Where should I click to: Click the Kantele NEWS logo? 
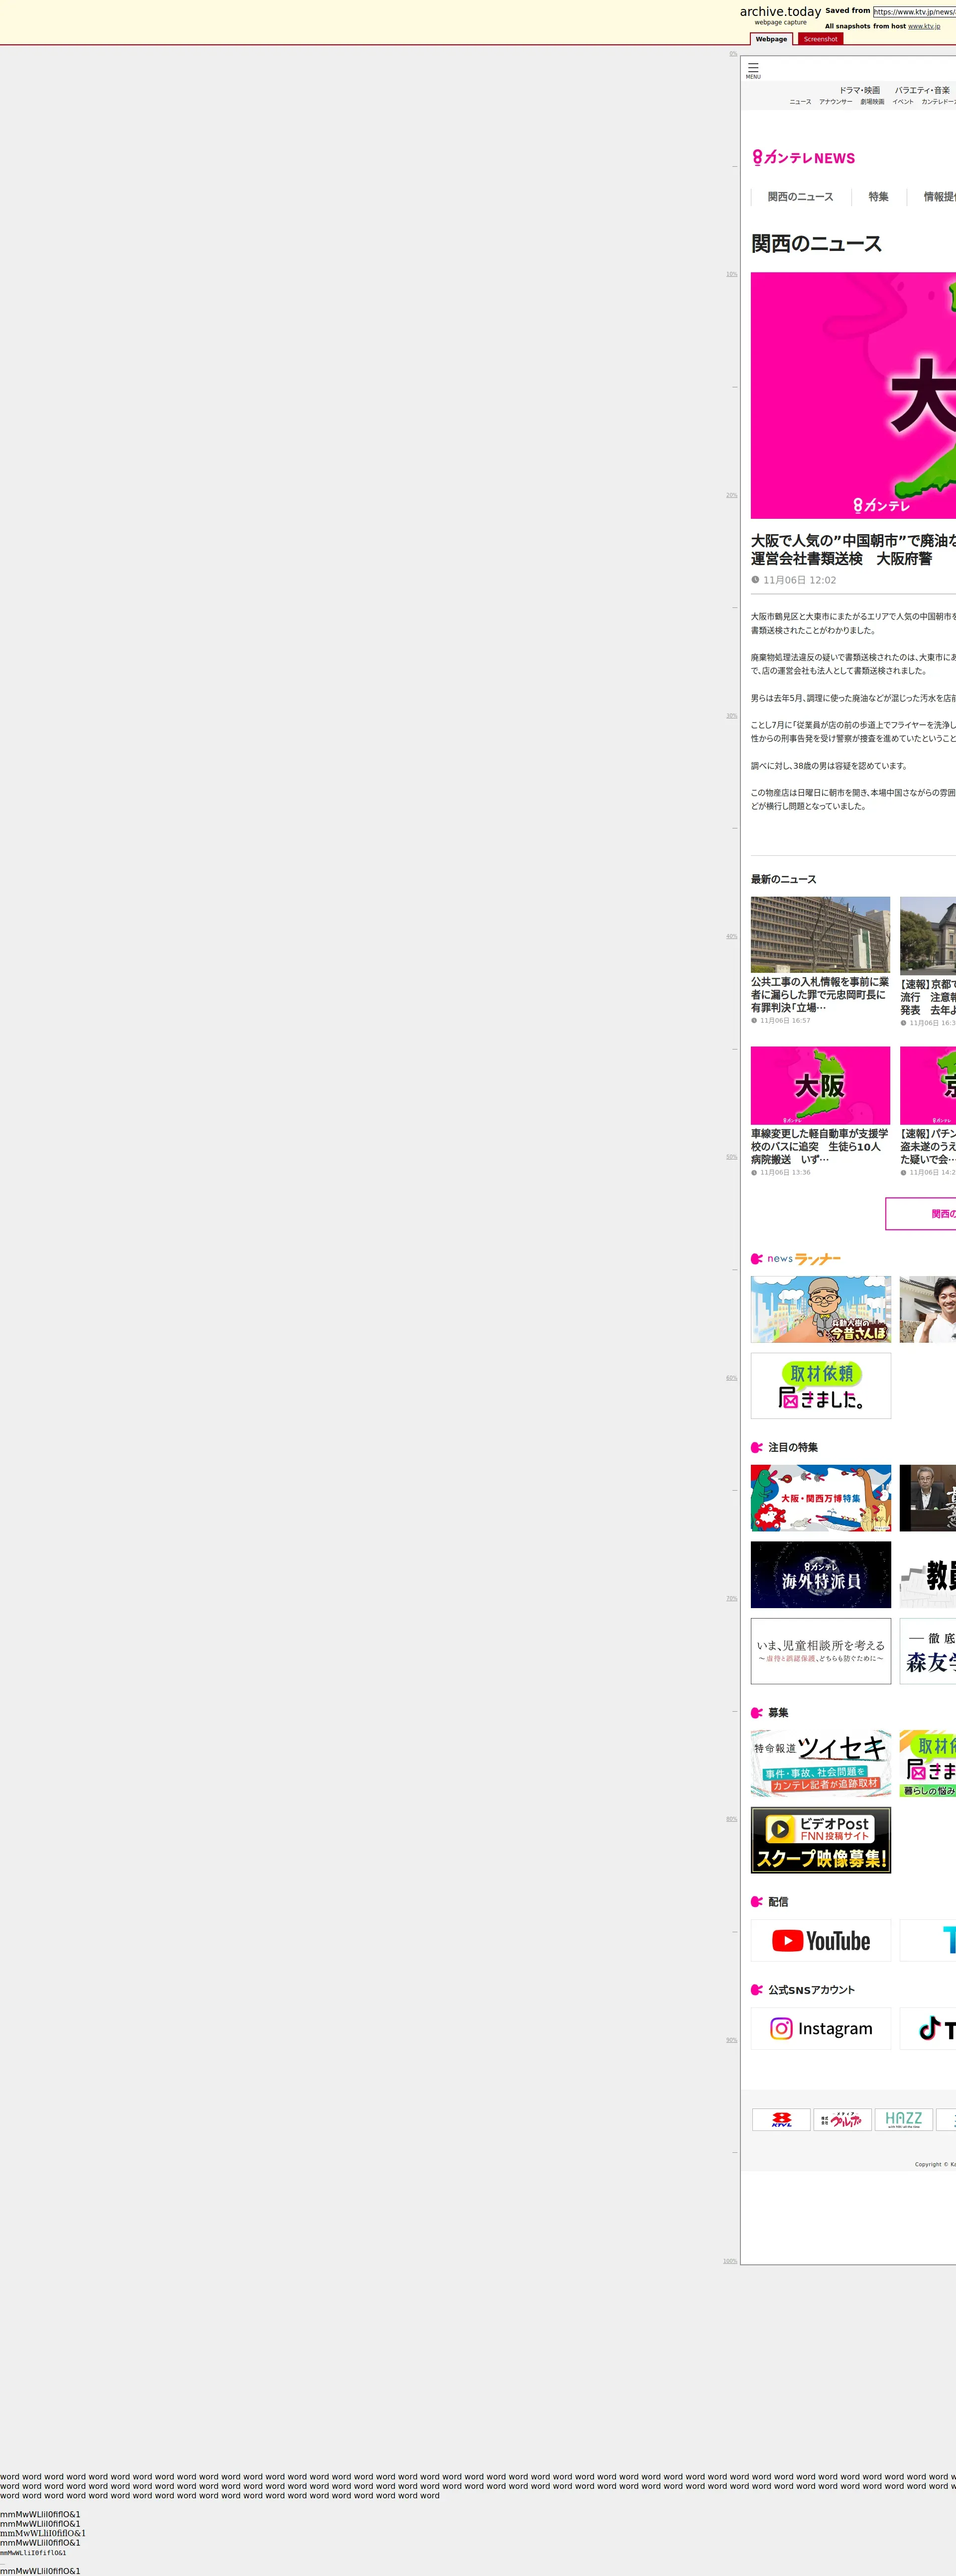[804, 158]
